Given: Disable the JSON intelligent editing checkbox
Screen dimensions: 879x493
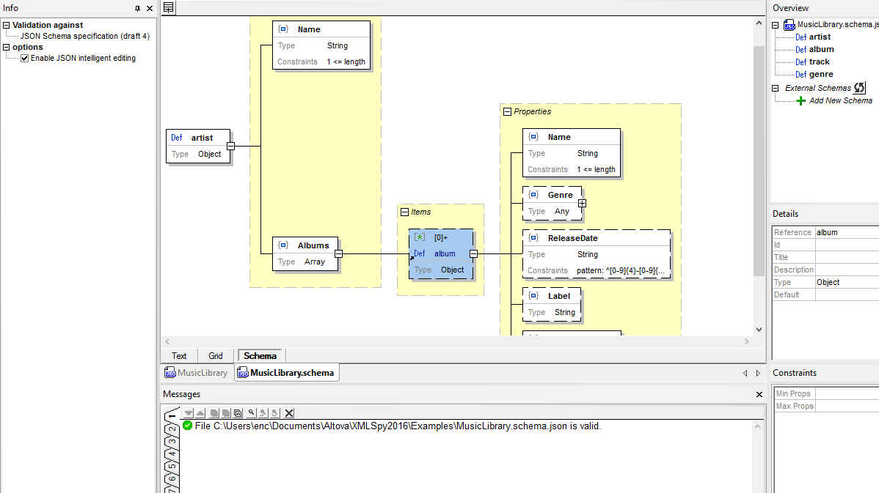Looking at the screenshot, I should (x=24, y=59).
